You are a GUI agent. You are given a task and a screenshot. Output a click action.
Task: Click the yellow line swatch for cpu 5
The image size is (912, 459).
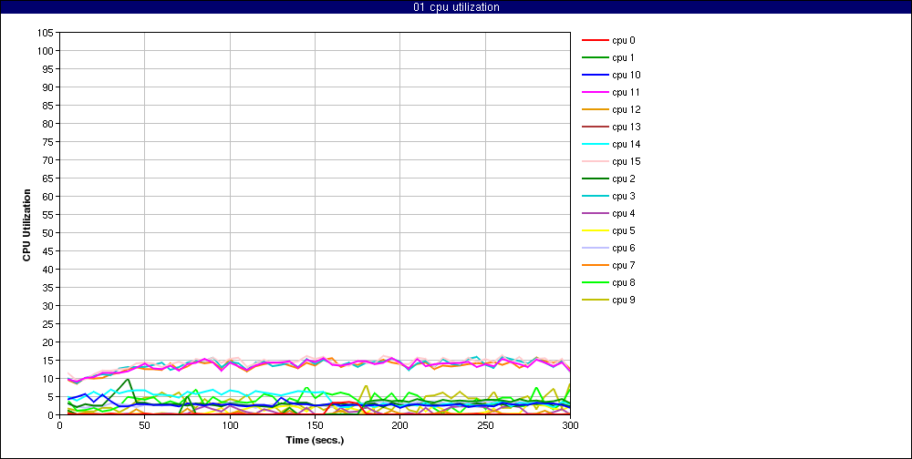click(x=595, y=230)
